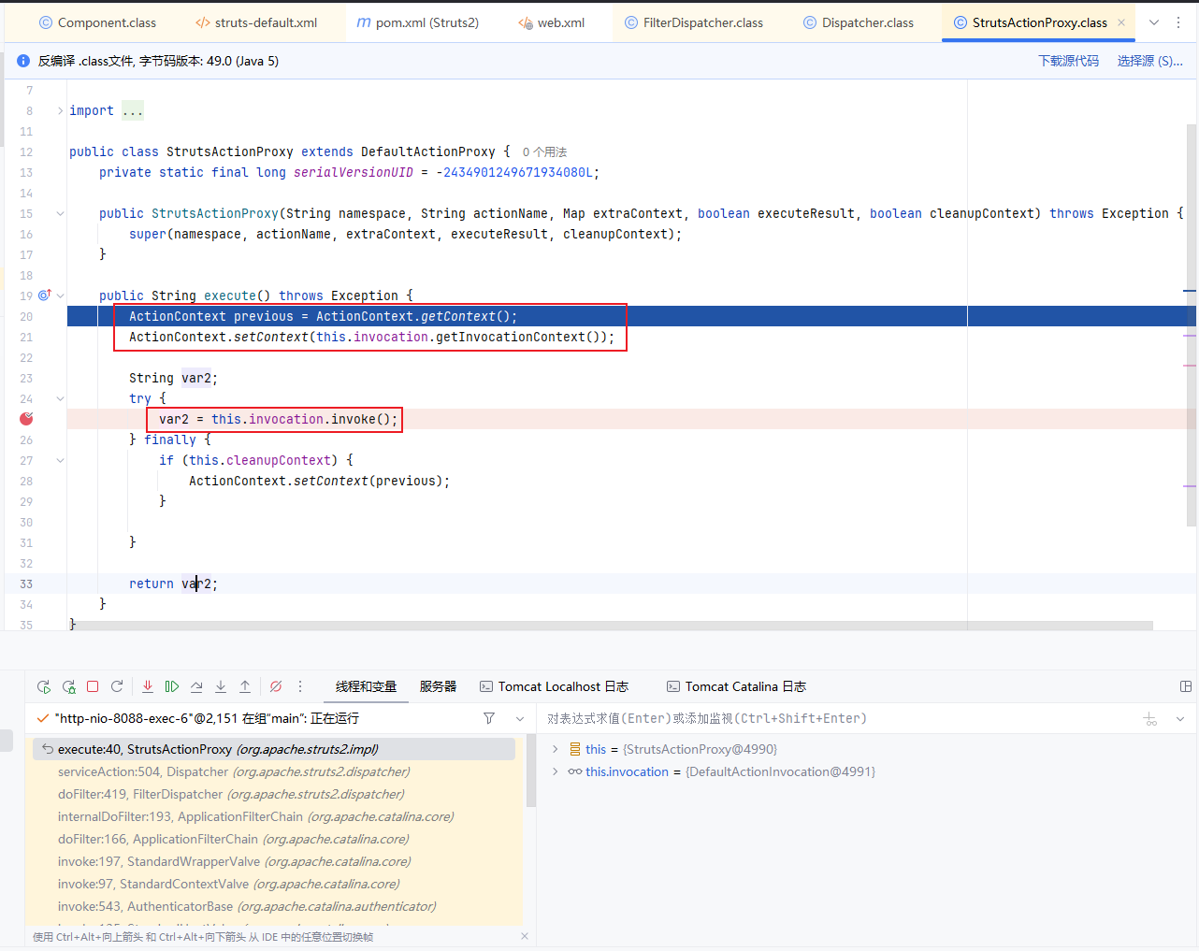Screen dimensions: 1199x951
Task: Expand the 'this' variable node
Action: coord(555,749)
